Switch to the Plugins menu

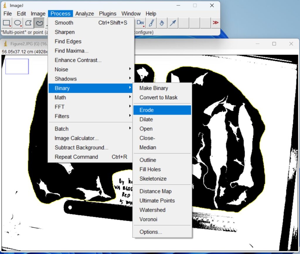[x=108, y=13]
